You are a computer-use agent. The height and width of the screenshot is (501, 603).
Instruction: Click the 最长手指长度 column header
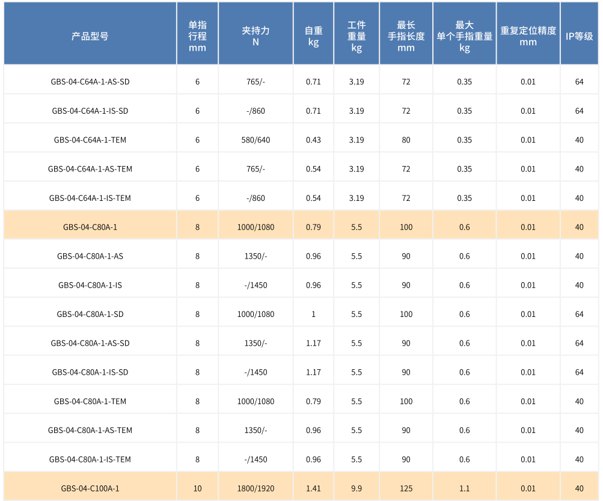click(406, 36)
